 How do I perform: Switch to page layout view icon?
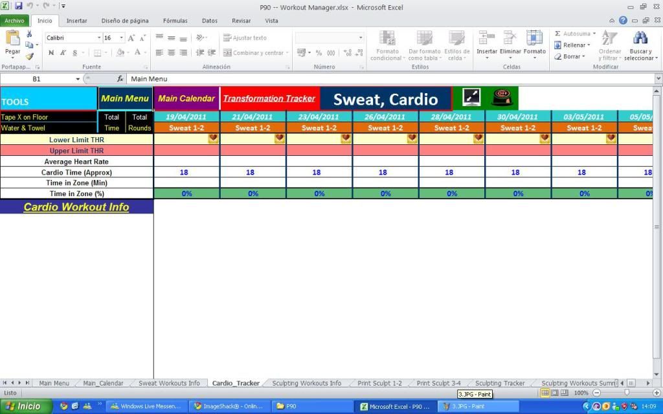tap(555, 393)
